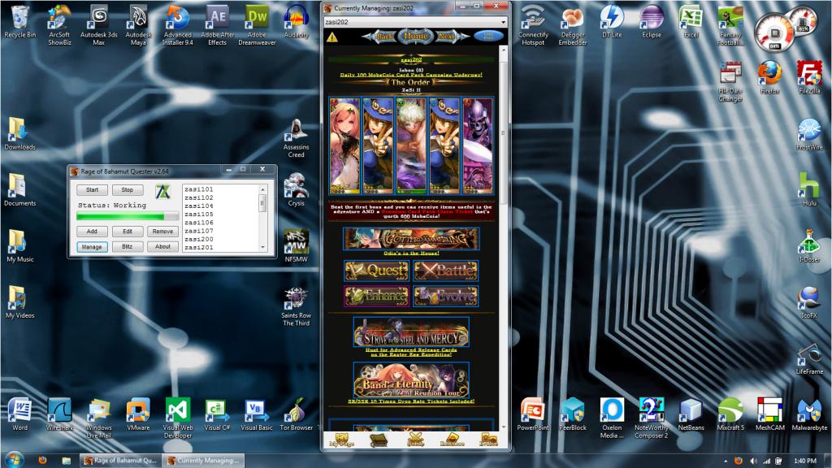This screenshot has height=468, width=832.
Task: Open I-Doser desktop shortcut
Action: (x=809, y=246)
